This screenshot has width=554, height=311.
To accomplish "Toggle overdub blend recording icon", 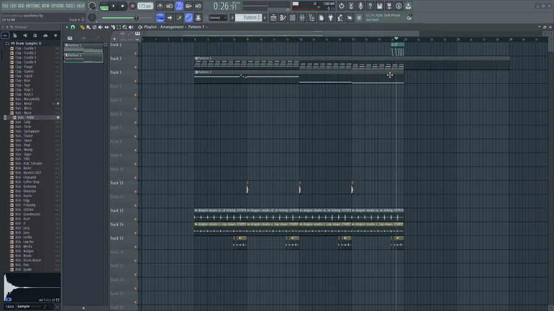I will click(x=189, y=6).
